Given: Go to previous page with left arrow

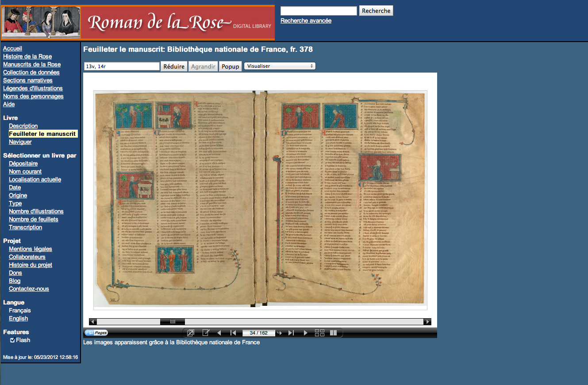Looking at the screenshot, I should [219, 333].
